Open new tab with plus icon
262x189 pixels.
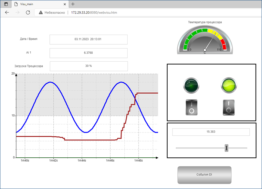point(73,4)
